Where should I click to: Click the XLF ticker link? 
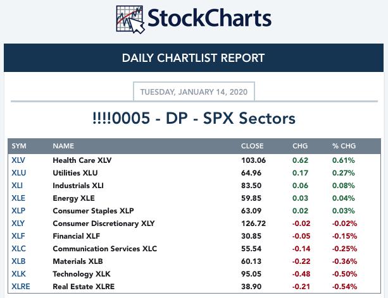18,236
